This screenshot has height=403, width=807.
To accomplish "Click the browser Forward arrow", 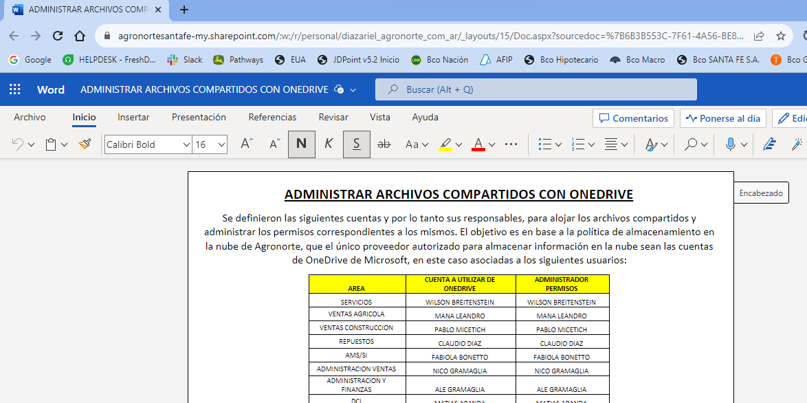I will [36, 36].
